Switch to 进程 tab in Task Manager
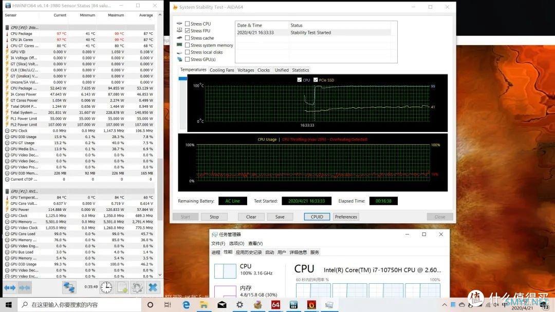This screenshot has height=312, width=555. 216,252
